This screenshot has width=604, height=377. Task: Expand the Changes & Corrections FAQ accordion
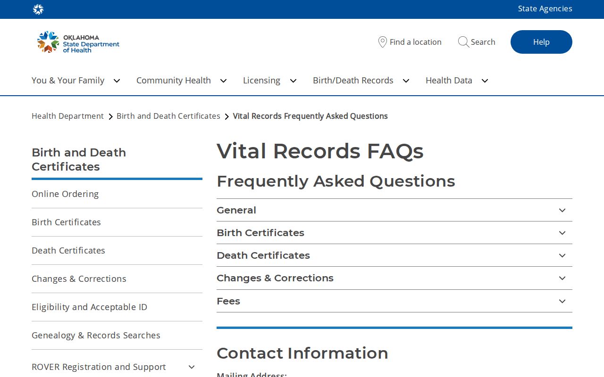(394, 278)
